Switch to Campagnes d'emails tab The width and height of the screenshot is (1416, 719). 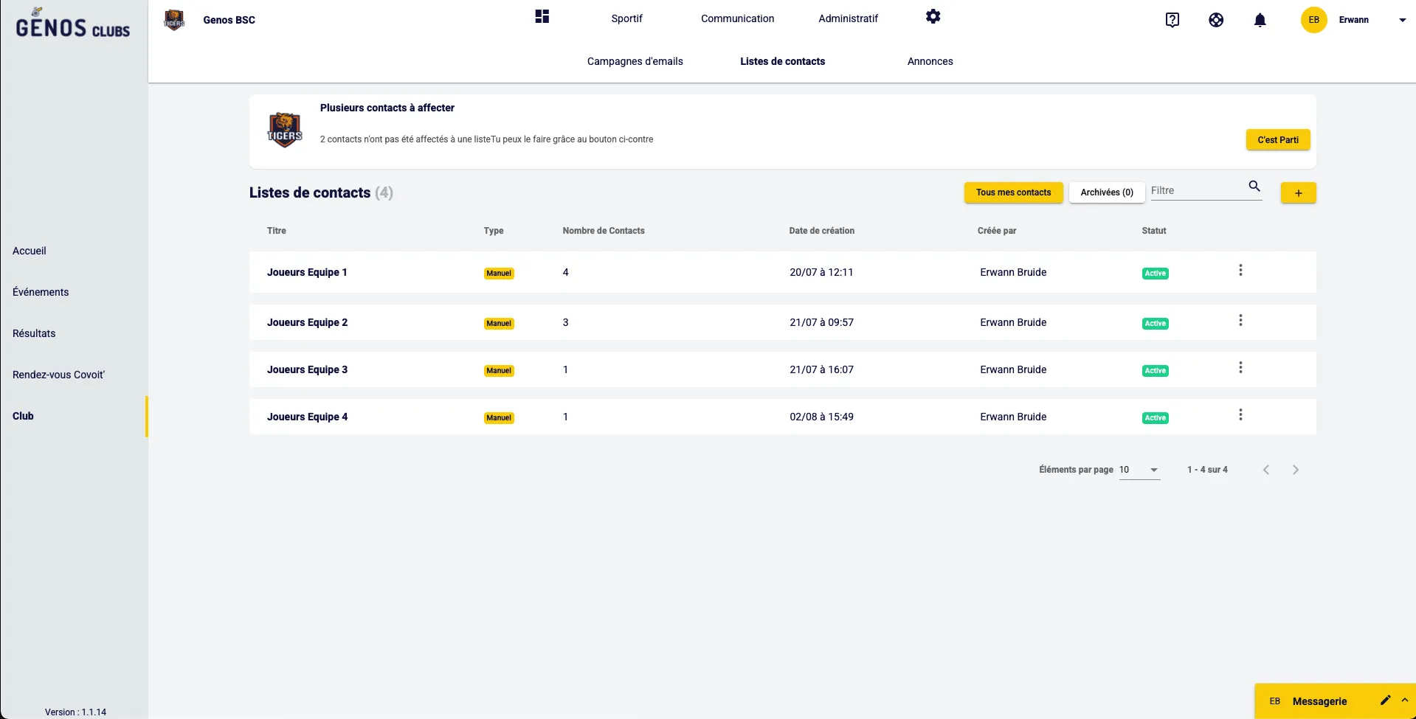pos(635,61)
